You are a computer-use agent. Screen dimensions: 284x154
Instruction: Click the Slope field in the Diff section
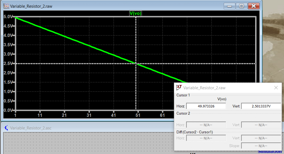tap(261, 146)
